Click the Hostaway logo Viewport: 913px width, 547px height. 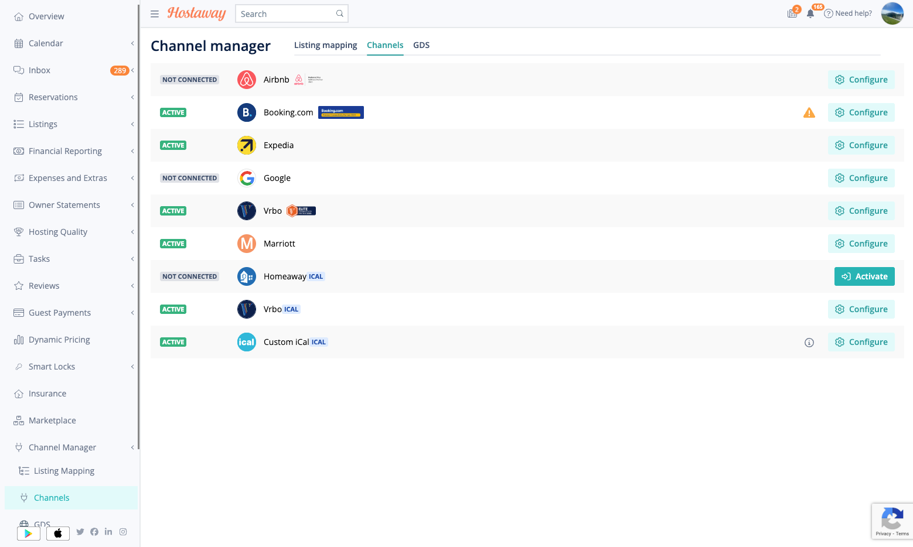[x=196, y=13]
